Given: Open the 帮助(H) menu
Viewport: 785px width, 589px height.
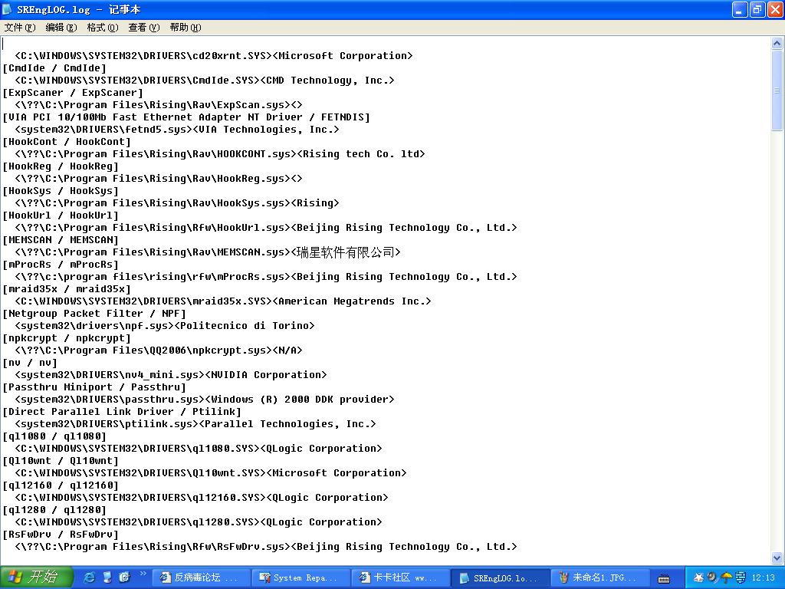Looking at the screenshot, I should 186,28.
